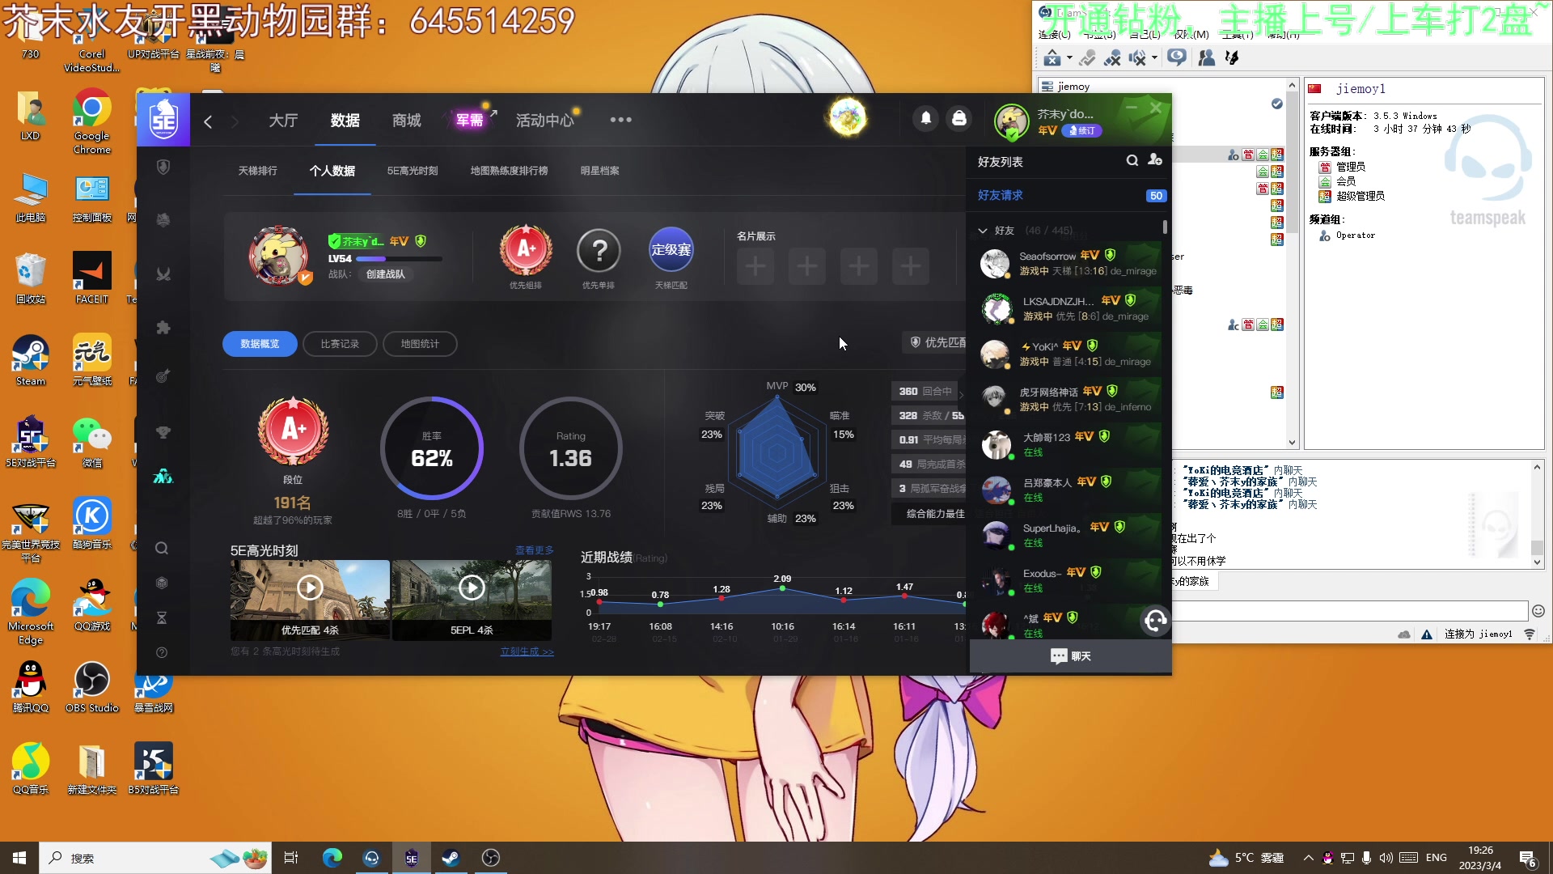Open the 聊天 chat button
Viewport: 1553px width, 874px height.
point(1070,656)
